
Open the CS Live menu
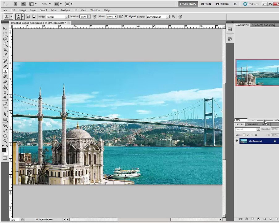coord(251,4)
